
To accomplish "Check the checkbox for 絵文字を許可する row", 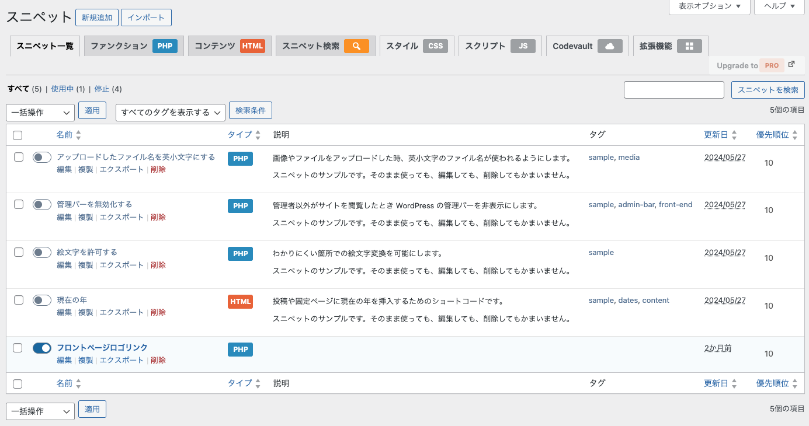I will click(x=18, y=252).
